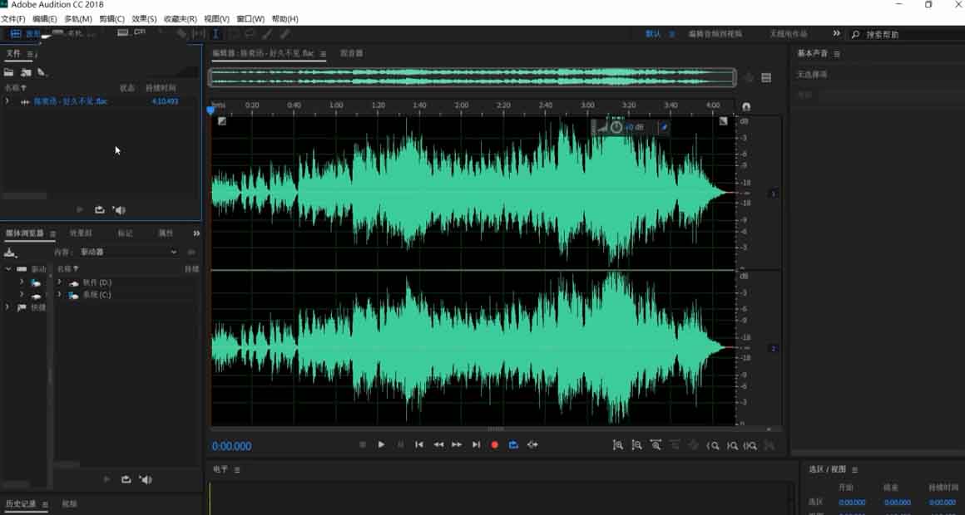The height and width of the screenshot is (515, 965).
Task: Click the Zoom to Selection icon
Action: click(751, 445)
